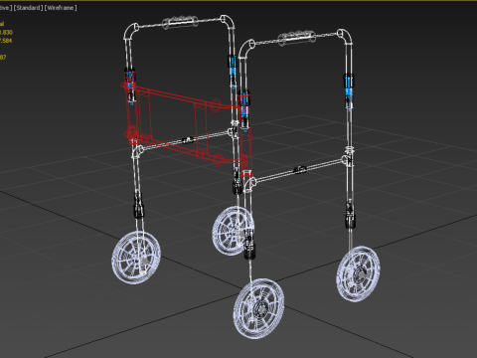Select the rightmost wheel of the walker
Image resolution: width=477 pixels, height=358 pixels.
click(x=358, y=273)
